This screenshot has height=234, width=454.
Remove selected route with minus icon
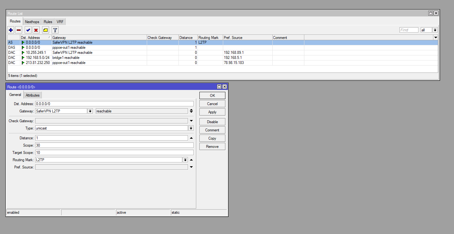(x=19, y=30)
